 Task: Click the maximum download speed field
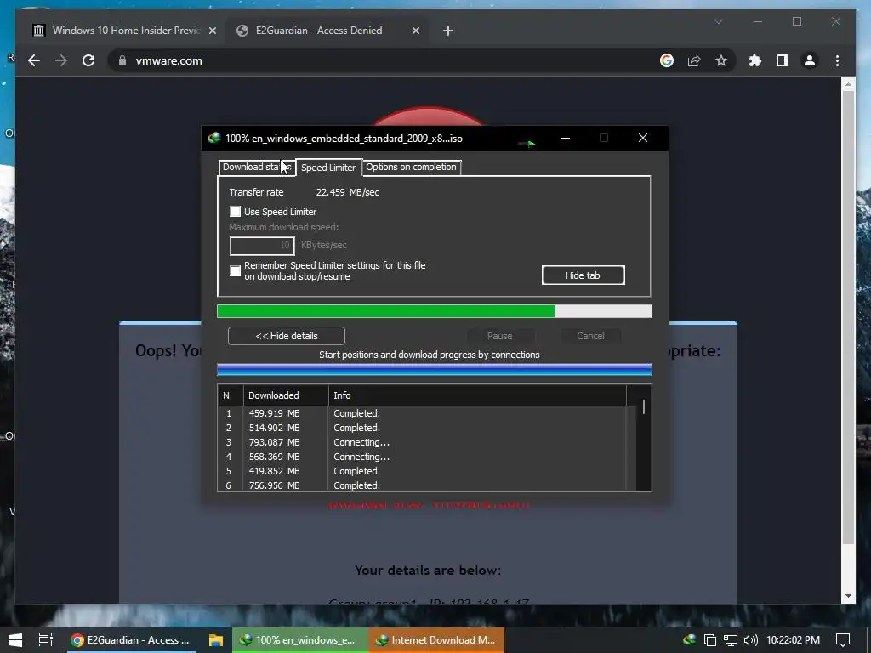(262, 246)
